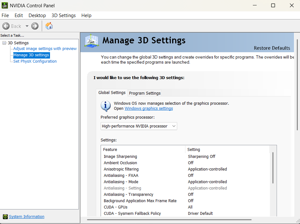Open the Help menu
300x224 pixels.
[86, 16]
